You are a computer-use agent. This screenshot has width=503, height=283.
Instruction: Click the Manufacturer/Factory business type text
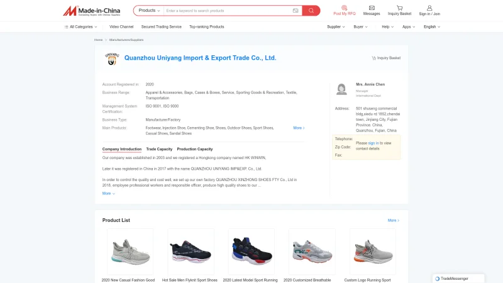pyautogui.click(x=163, y=119)
